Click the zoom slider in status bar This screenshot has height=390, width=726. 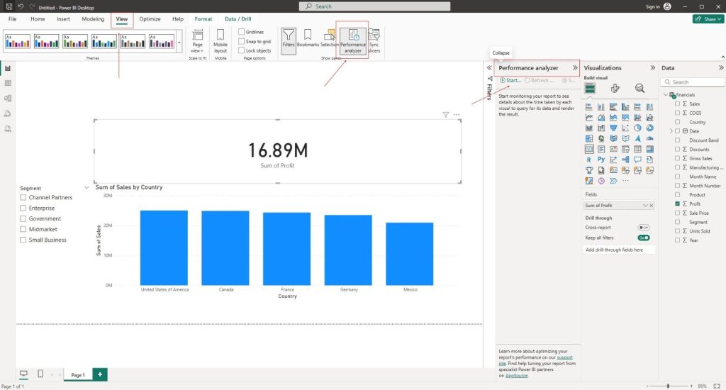pyautogui.click(x=669, y=386)
